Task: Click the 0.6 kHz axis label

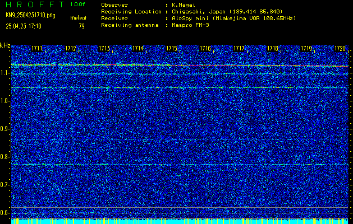Action: point(4,213)
